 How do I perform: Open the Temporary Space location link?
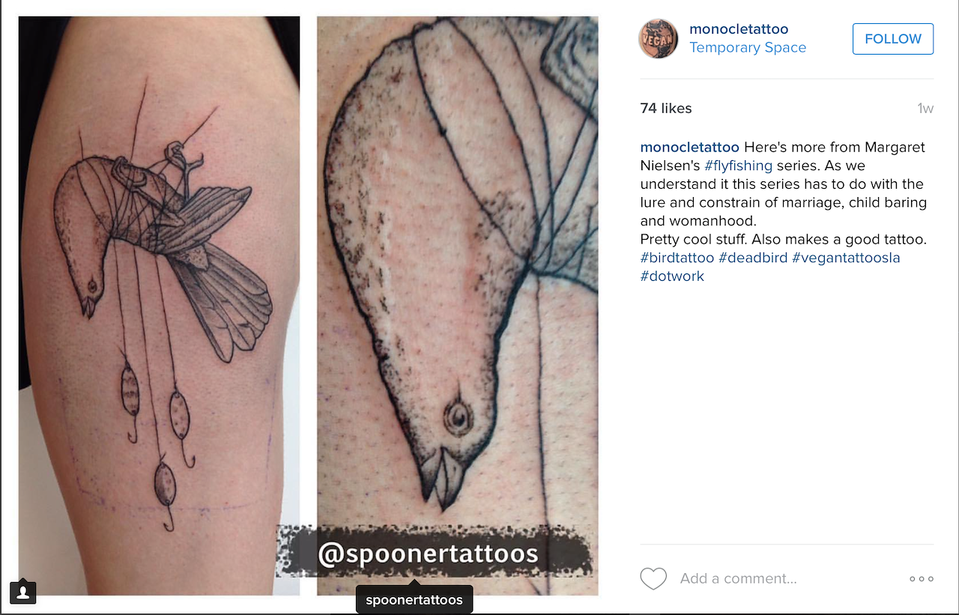coord(748,47)
